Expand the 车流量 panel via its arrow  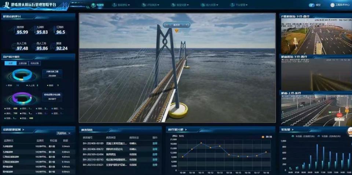click(x=293, y=130)
